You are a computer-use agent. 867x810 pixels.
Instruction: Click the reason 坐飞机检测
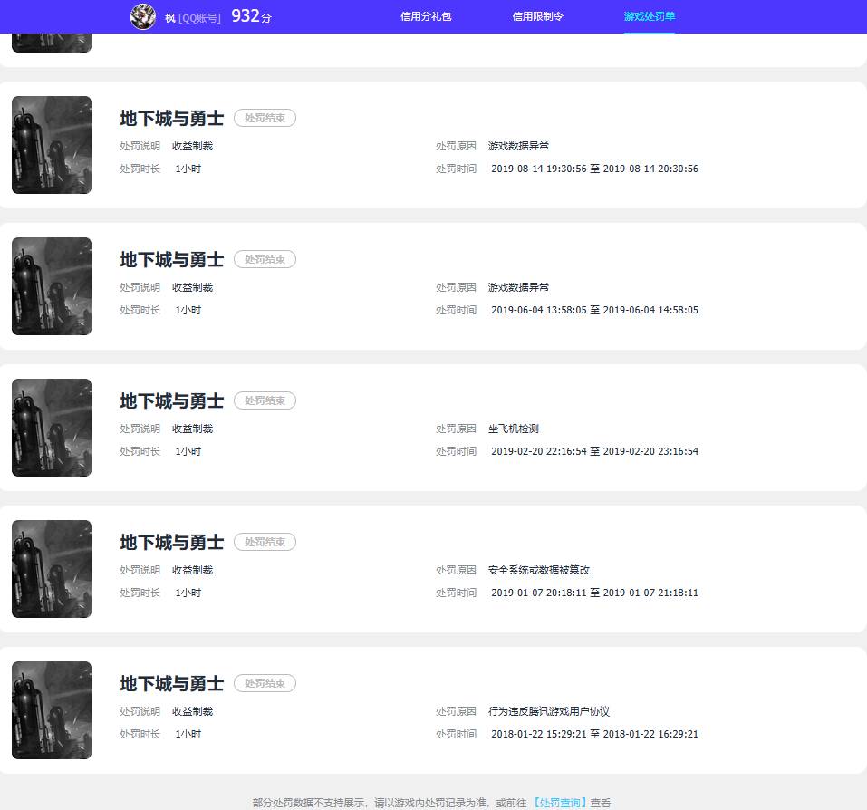pos(513,429)
